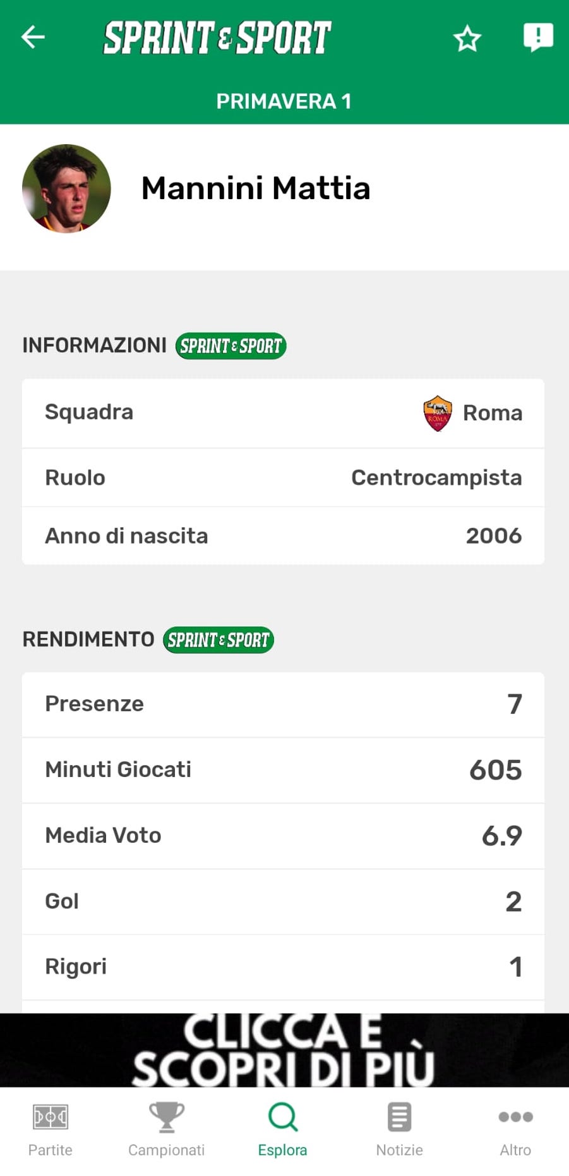Select the Minuti Giocati row
Screen dimensions: 569x1176
pyautogui.click(x=283, y=770)
